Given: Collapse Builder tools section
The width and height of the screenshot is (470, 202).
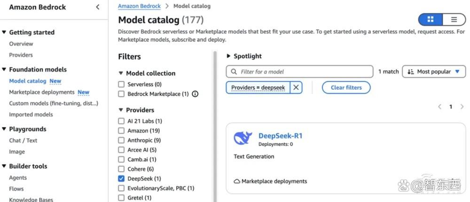Looking at the screenshot, I should coord(4,166).
